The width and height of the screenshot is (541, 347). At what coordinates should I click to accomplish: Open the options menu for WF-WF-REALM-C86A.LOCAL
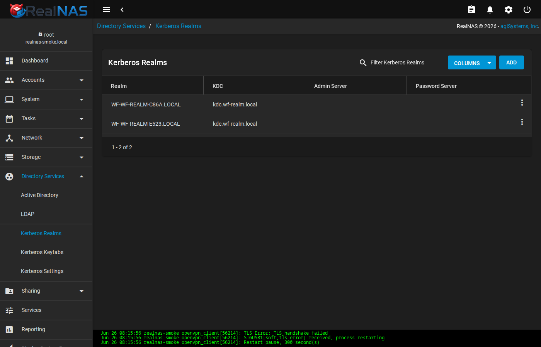coord(522,103)
